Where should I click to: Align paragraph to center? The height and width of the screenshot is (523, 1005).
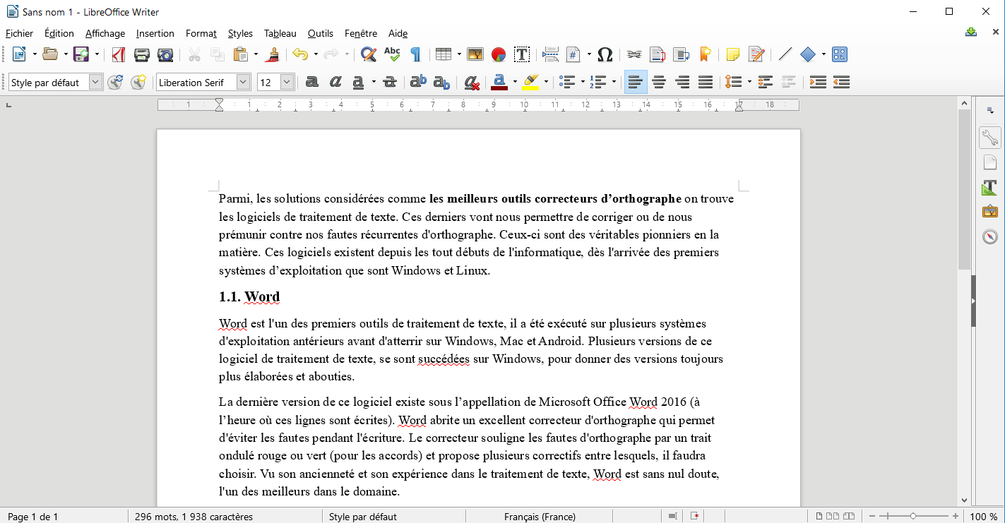[x=659, y=83]
